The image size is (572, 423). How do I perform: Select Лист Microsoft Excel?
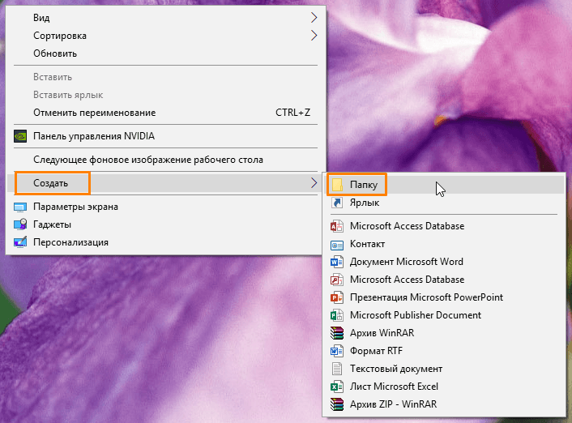[444, 387]
